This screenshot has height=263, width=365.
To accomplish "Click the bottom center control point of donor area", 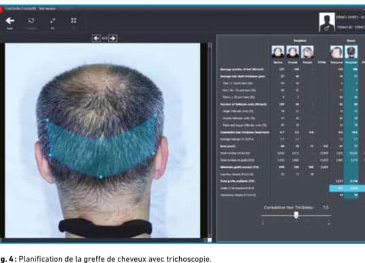I will click(101, 177).
